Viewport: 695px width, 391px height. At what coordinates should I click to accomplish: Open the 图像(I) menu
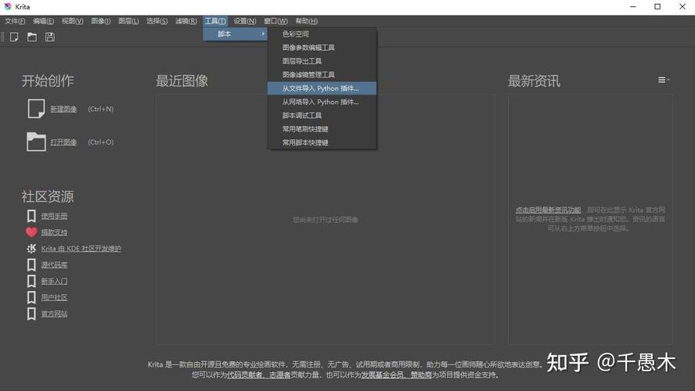click(x=101, y=21)
